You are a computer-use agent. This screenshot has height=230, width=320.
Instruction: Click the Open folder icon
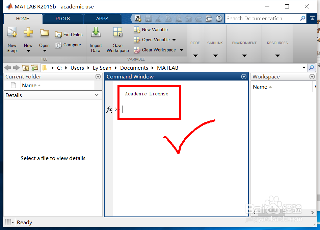(44, 33)
